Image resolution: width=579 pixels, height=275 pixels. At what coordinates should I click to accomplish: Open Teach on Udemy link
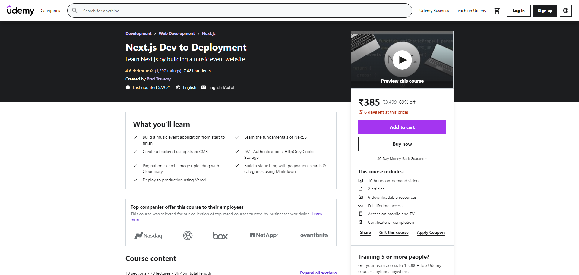pos(471,11)
